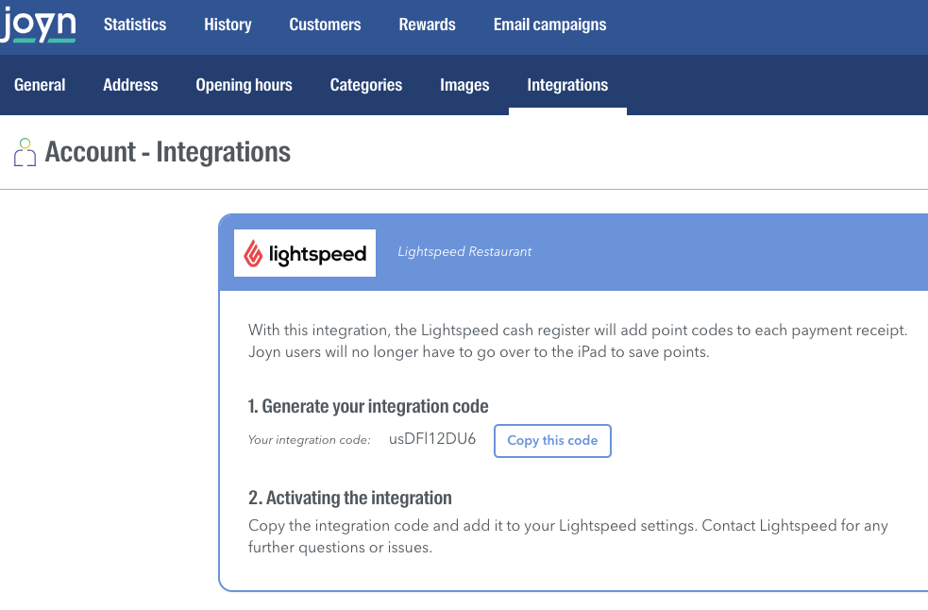Switch to the Images tab
Screen dimensions: 928x610
pos(464,85)
